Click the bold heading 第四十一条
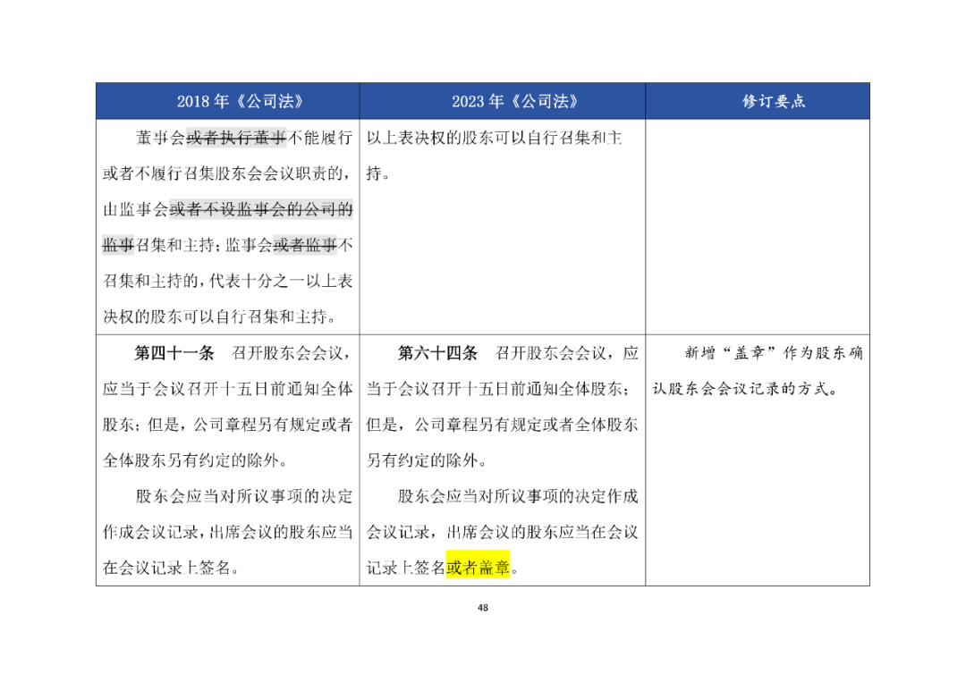Screen dimensions: 966x683 click(x=174, y=353)
